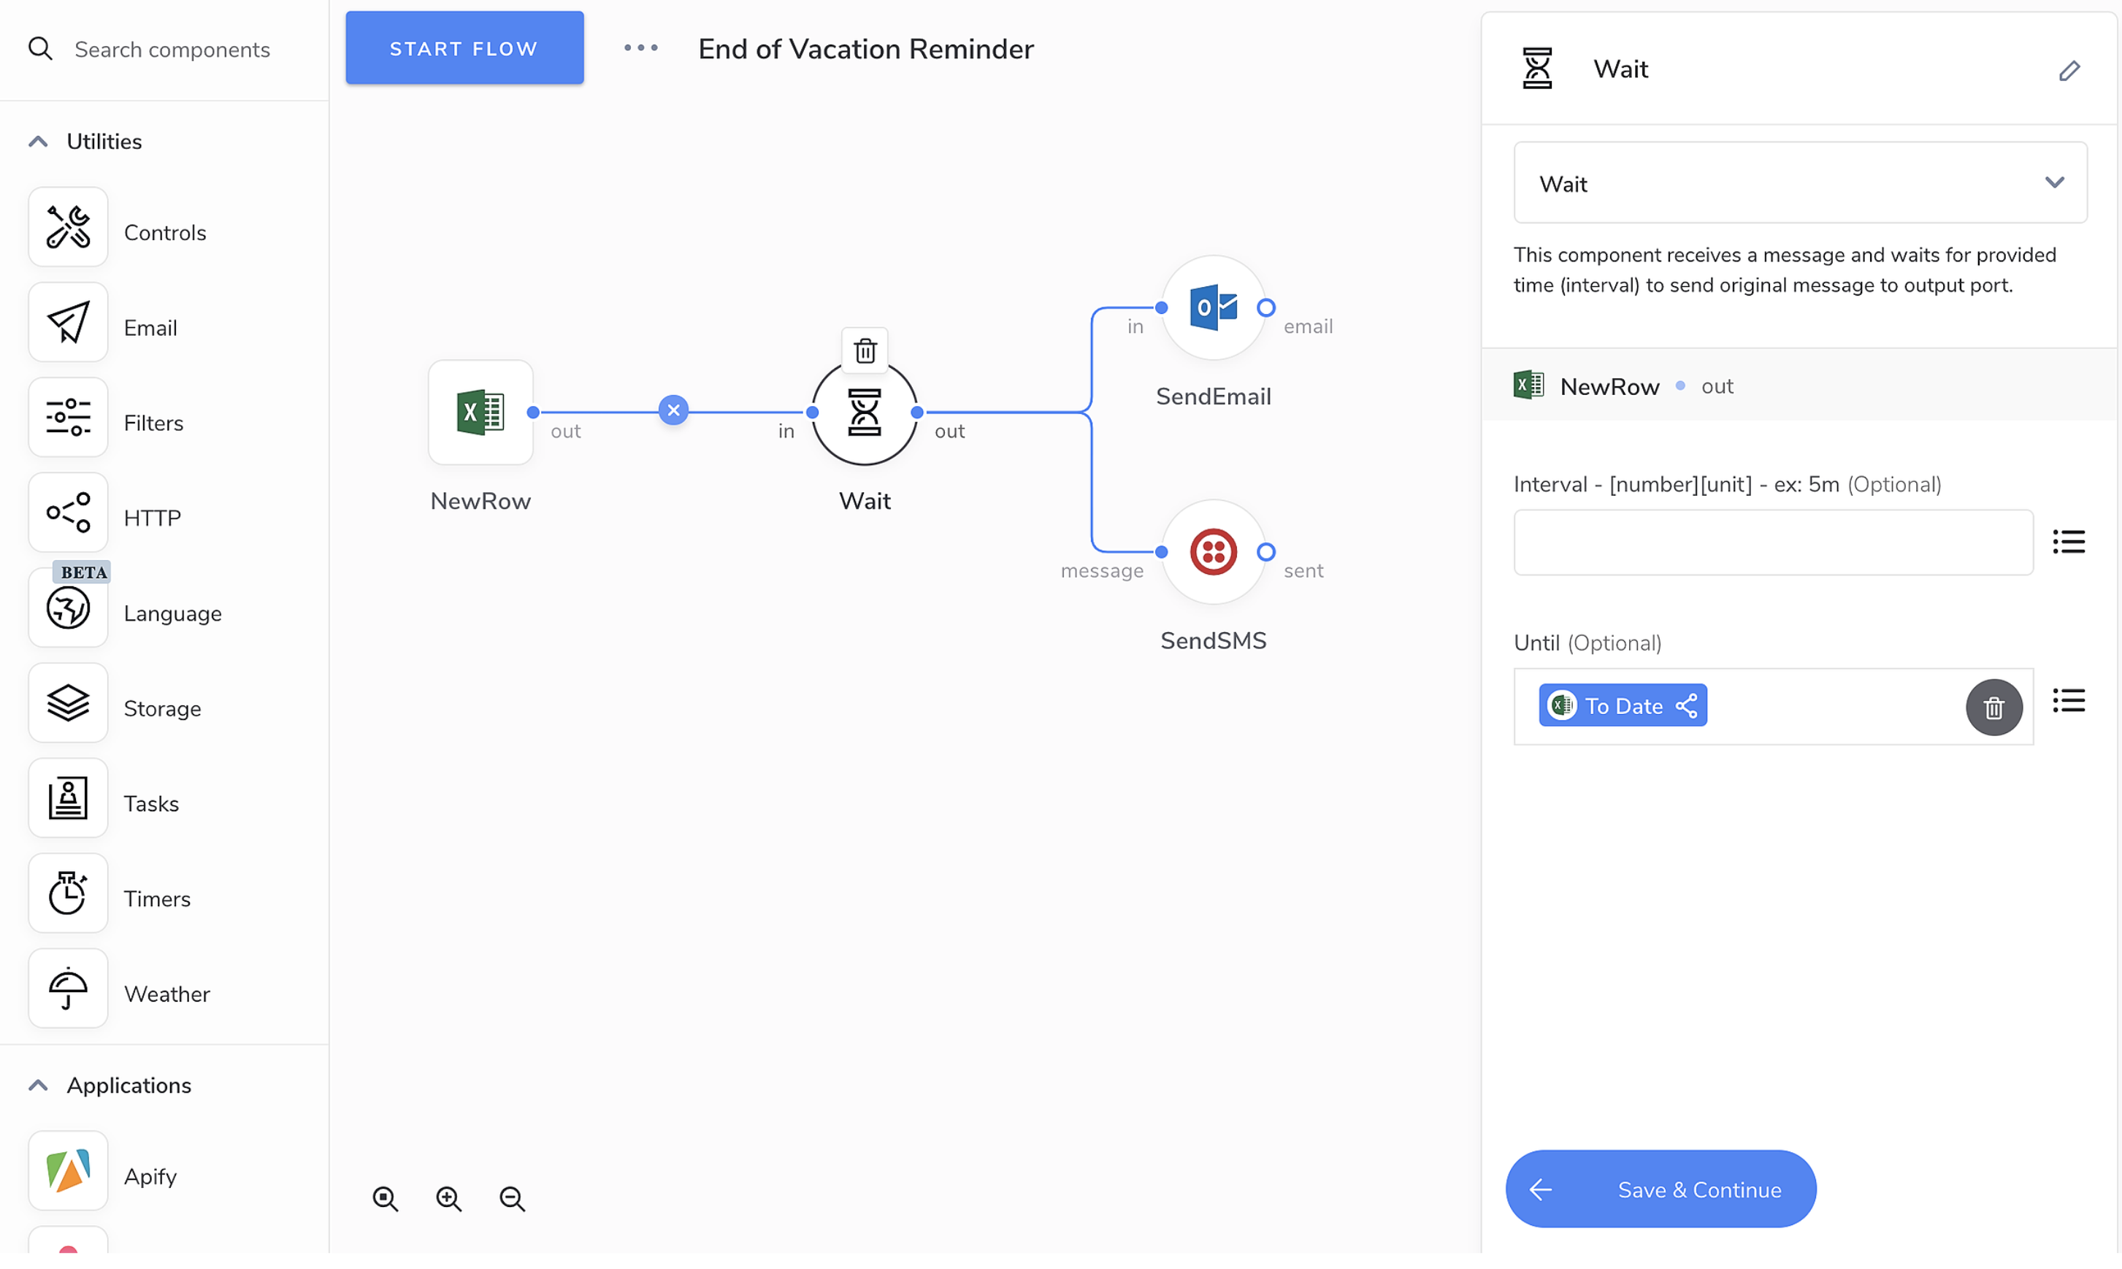Screen dimensions: 2122x1269
Task: Open the three-dot flow options menu
Action: coord(640,49)
